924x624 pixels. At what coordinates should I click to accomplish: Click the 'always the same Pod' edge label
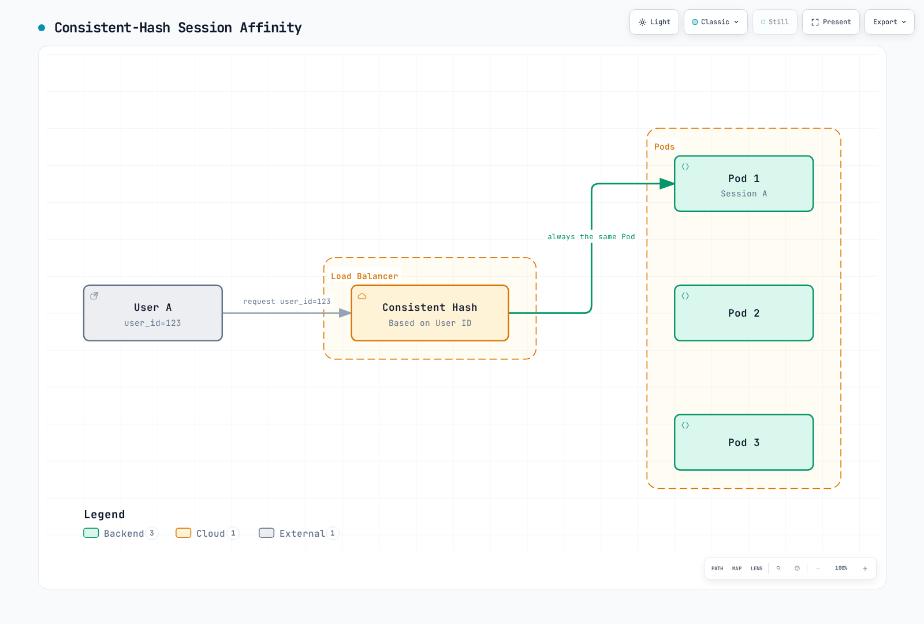point(591,237)
